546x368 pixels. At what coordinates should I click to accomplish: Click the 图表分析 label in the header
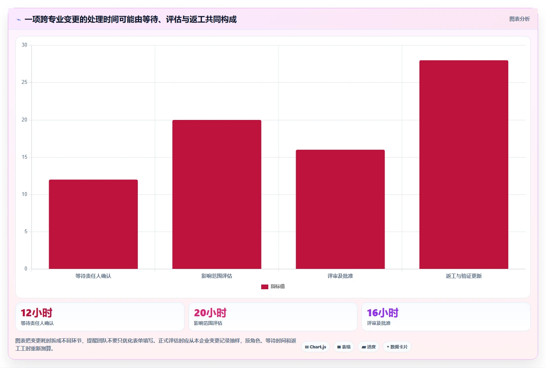(x=519, y=19)
